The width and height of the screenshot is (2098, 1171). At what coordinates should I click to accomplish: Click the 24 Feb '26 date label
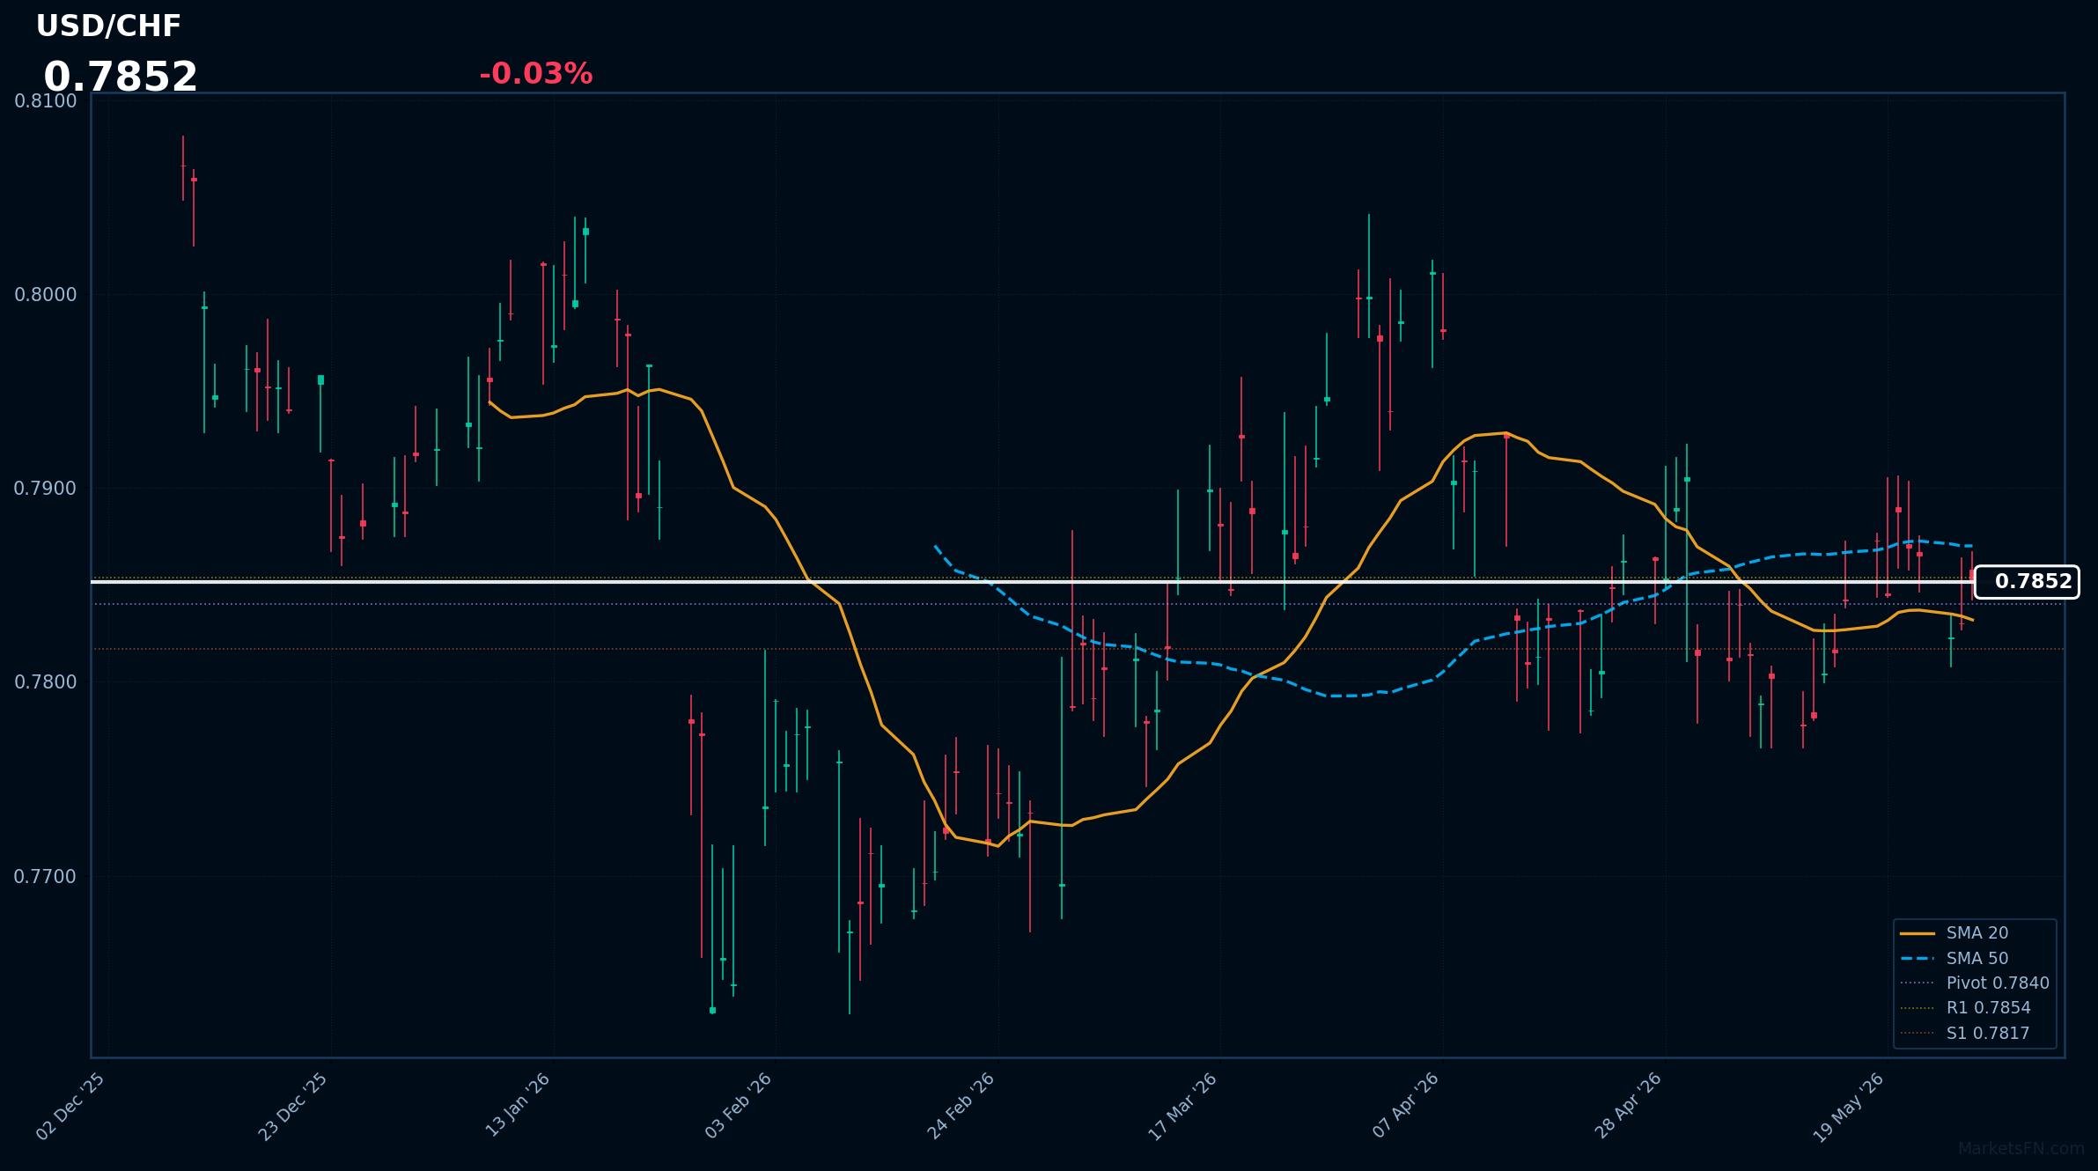coord(961,1105)
